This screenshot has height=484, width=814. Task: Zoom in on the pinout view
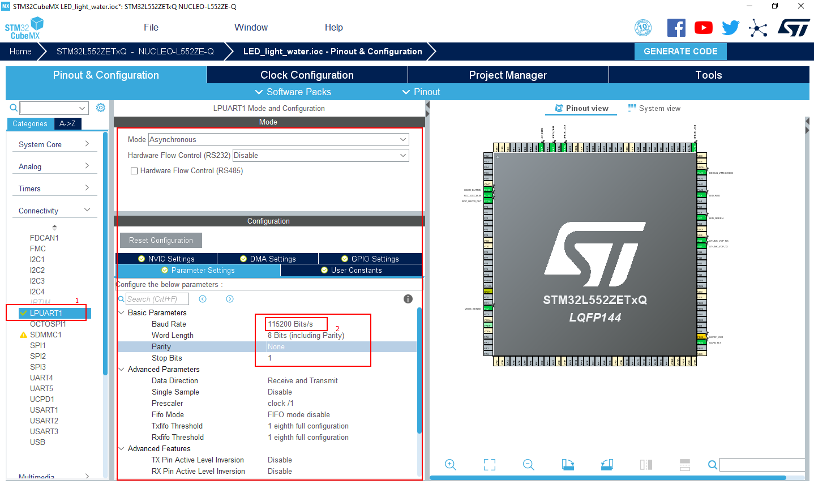click(451, 464)
